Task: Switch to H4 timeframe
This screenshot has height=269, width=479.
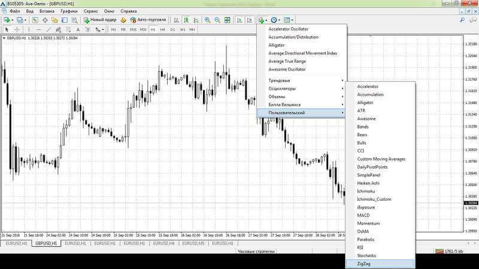Action: (x=162, y=29)
